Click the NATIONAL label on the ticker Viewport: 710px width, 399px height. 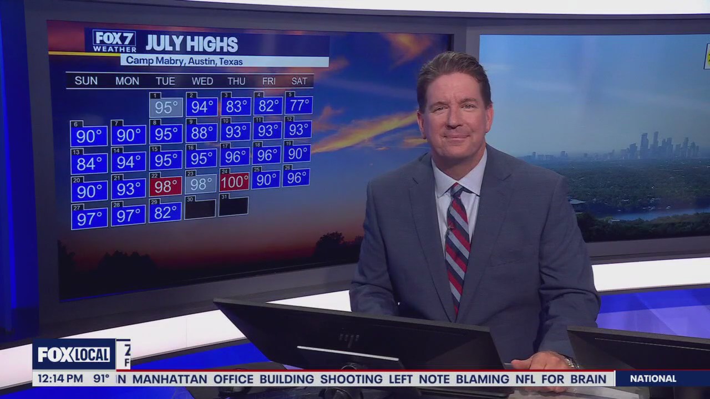pyautogui.click(x=653, y=379)
